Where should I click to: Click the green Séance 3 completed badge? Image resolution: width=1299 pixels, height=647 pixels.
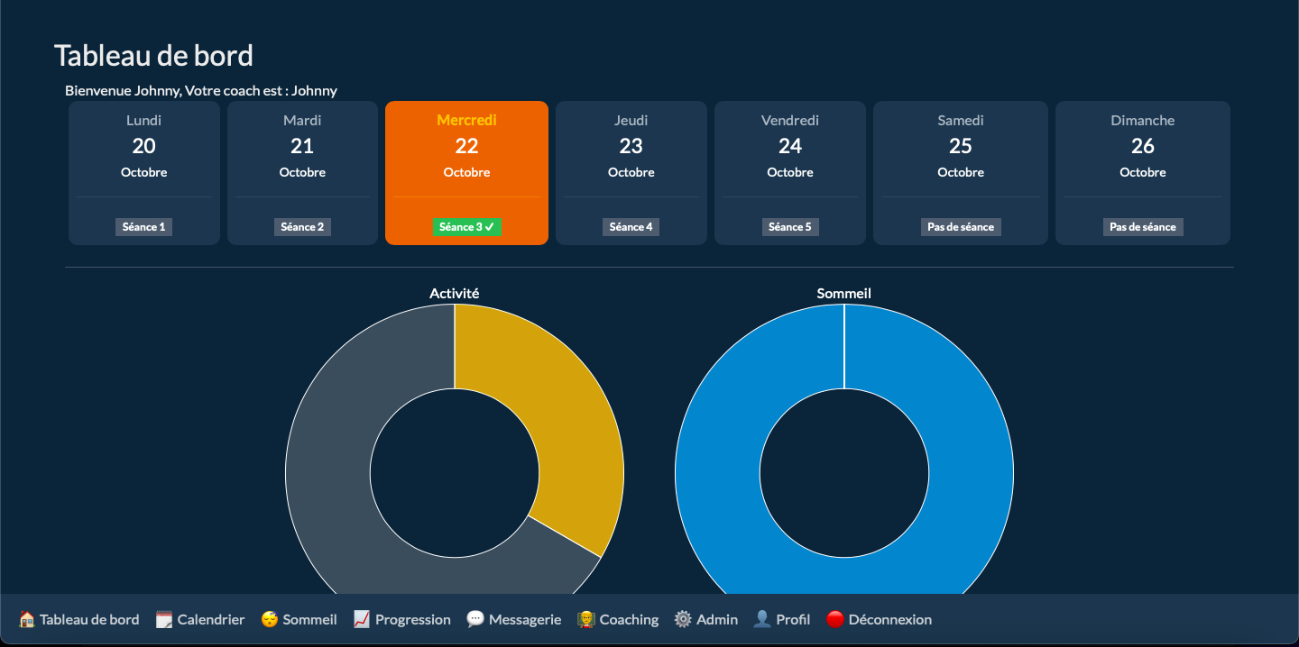[466, 227]
